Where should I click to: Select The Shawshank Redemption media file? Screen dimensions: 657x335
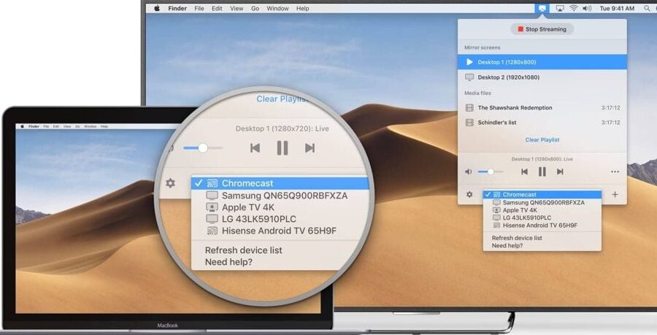tap(542, 107)
